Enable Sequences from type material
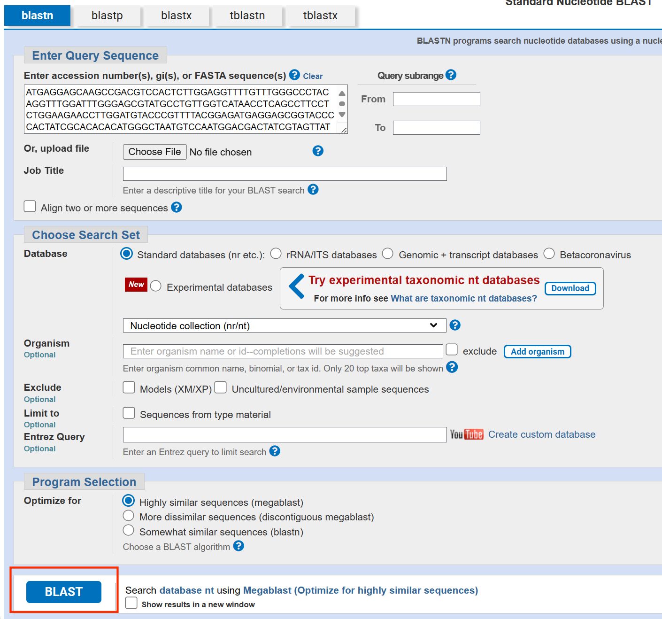662x619 pixels. pyautogui.click(x=129, y=413)
